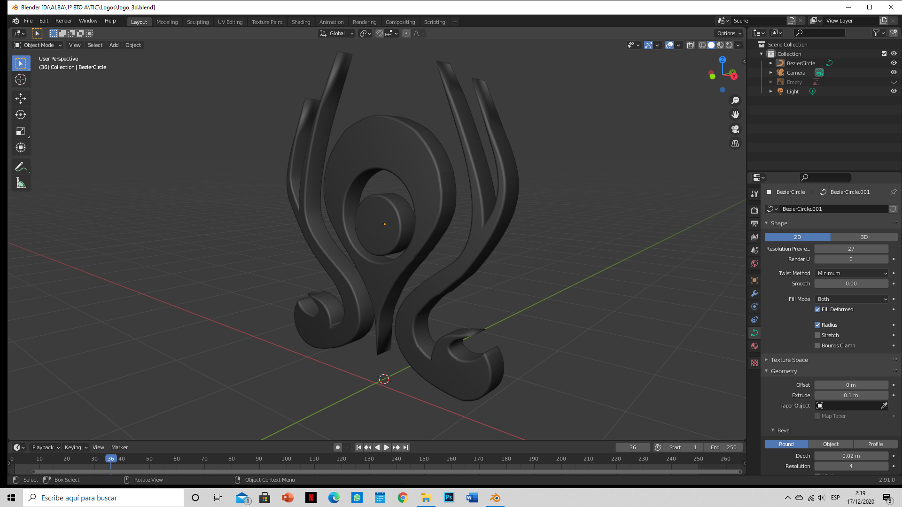The width and height of the screenshot is (902, 507).
Task: Toggle camera view in viewport
Action: point(735,129)
